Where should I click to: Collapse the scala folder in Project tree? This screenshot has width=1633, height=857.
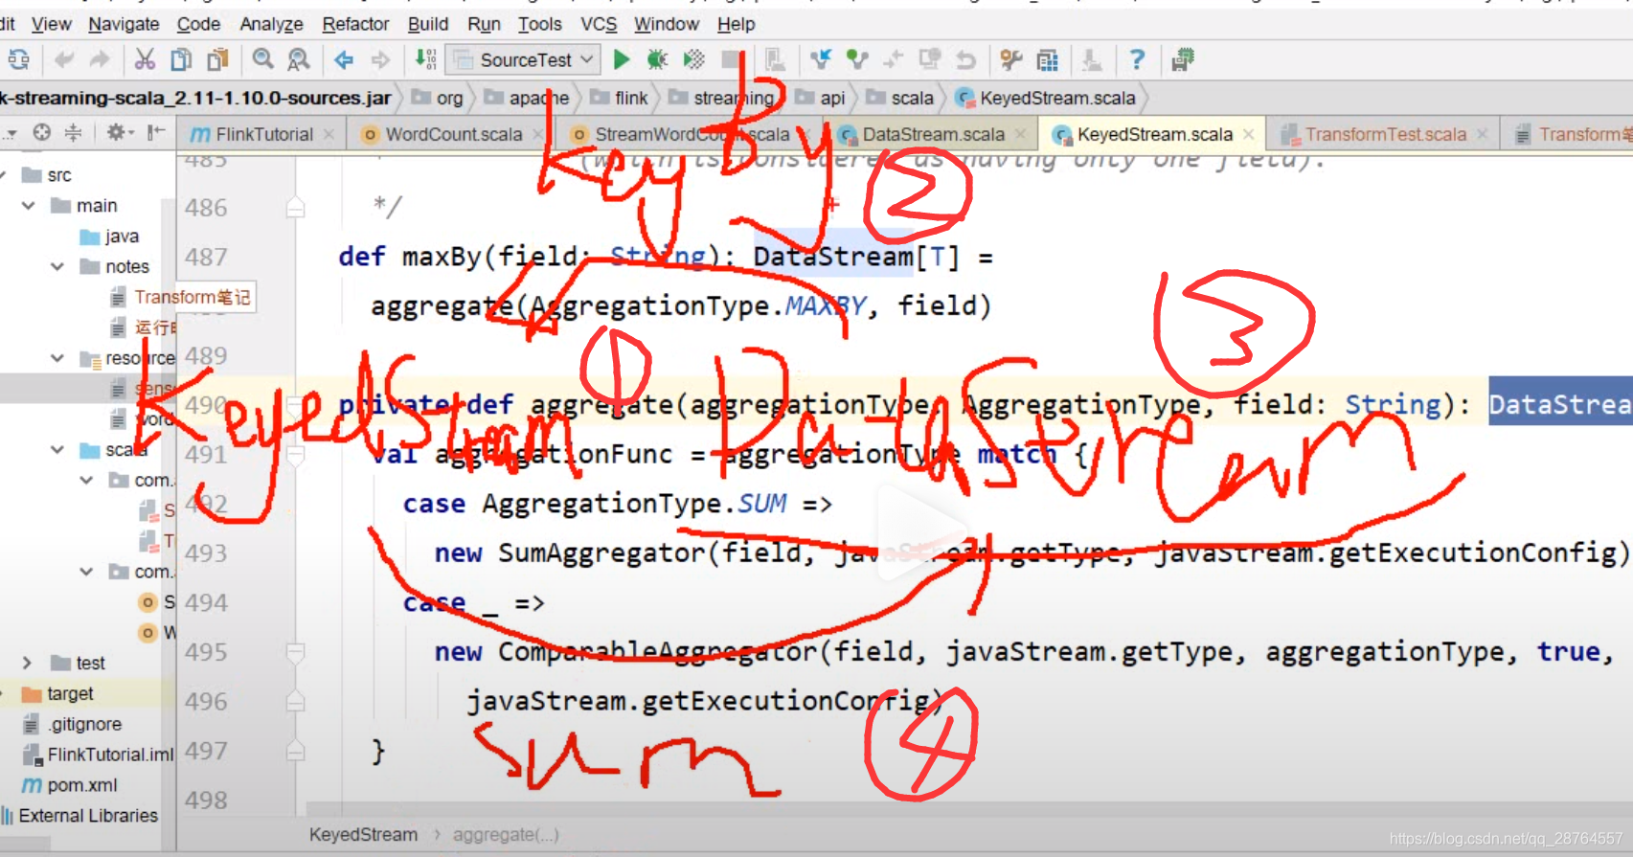point(57,449)
